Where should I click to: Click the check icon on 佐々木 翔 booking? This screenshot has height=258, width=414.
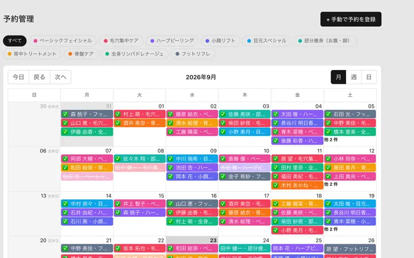point(118,159)
